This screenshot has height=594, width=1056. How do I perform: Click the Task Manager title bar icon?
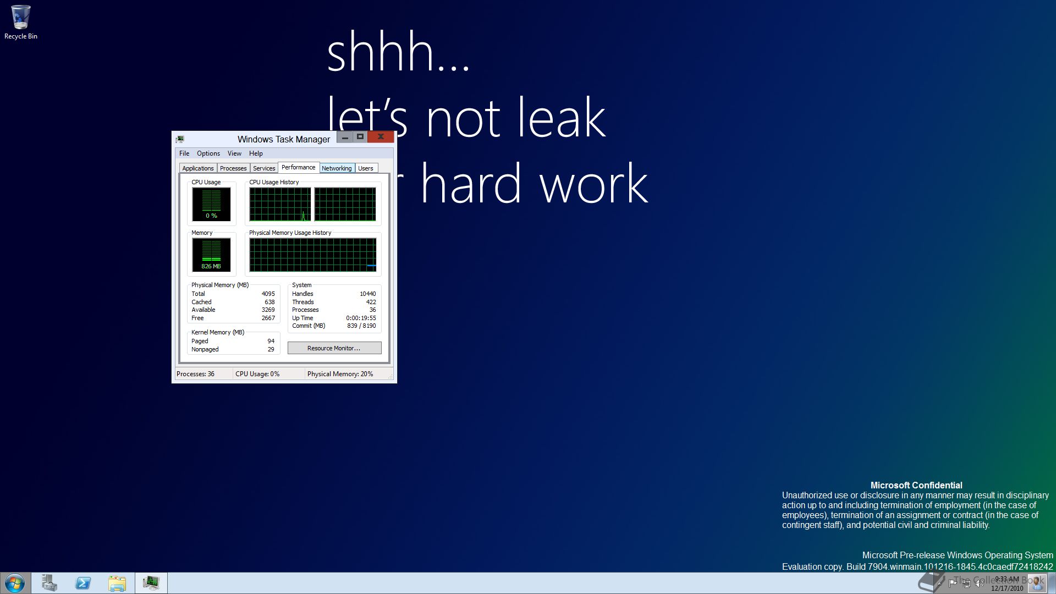coord(180,139)
